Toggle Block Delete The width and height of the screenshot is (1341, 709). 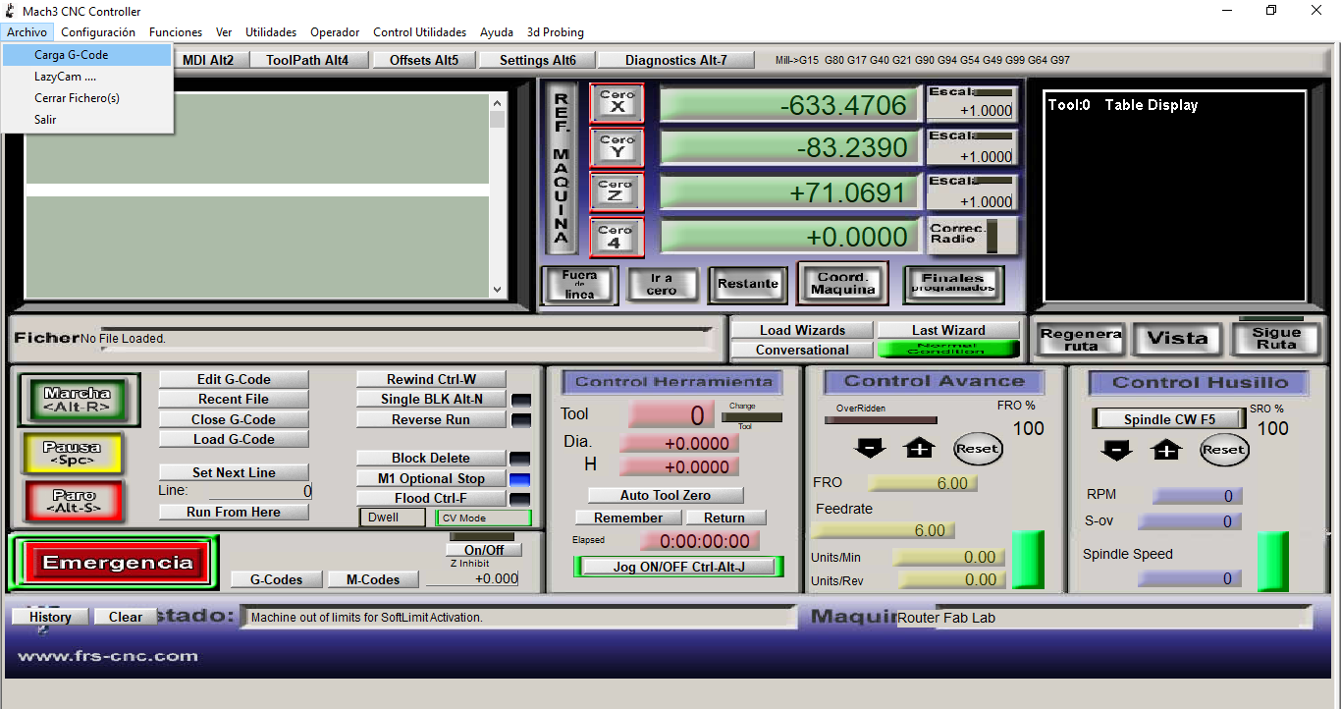tap(432, 458)
